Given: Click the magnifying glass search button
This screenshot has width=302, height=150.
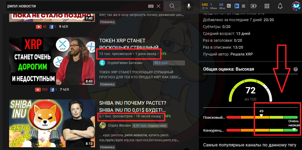Looking at the screenshot, I should [x=172, y=6].
